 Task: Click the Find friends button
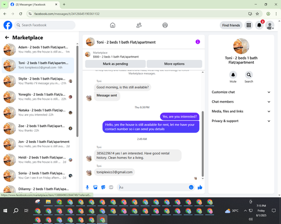click(x=231, y=25)
